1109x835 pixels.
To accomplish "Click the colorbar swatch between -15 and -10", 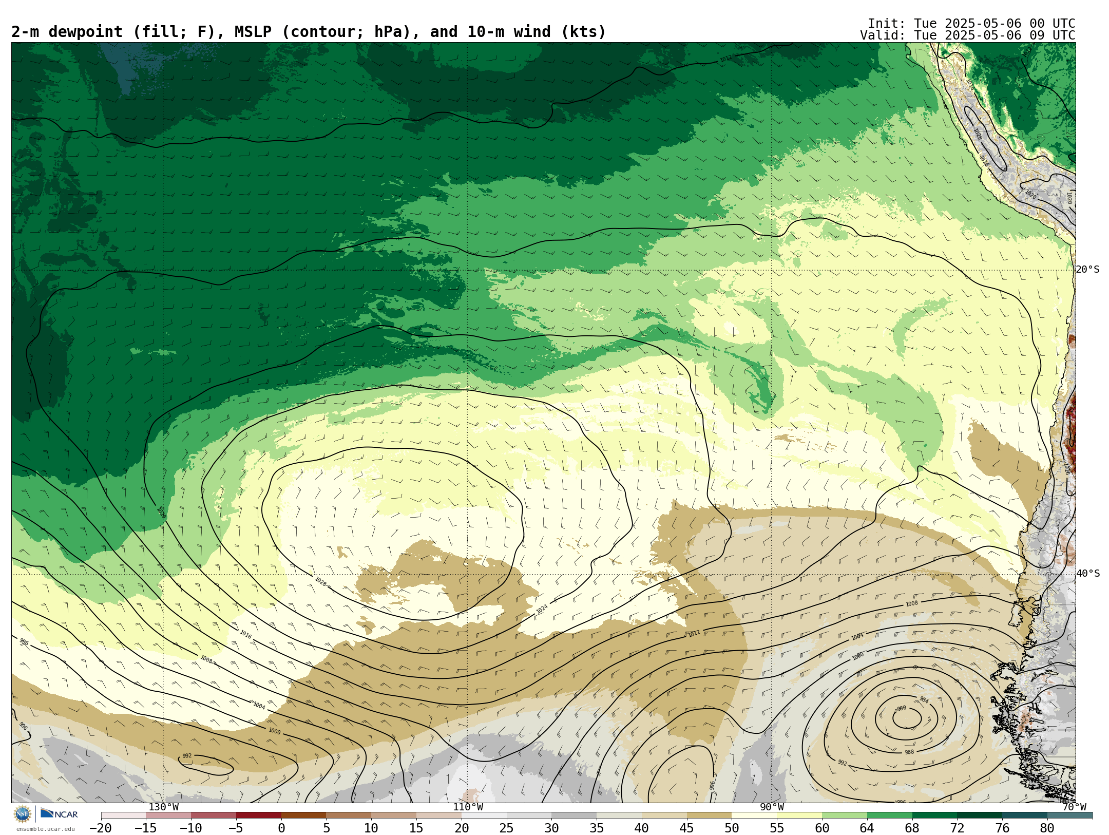I will [168, 815].
